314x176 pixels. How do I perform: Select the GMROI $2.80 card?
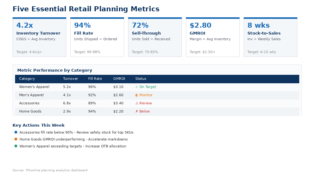pos(213,37)
